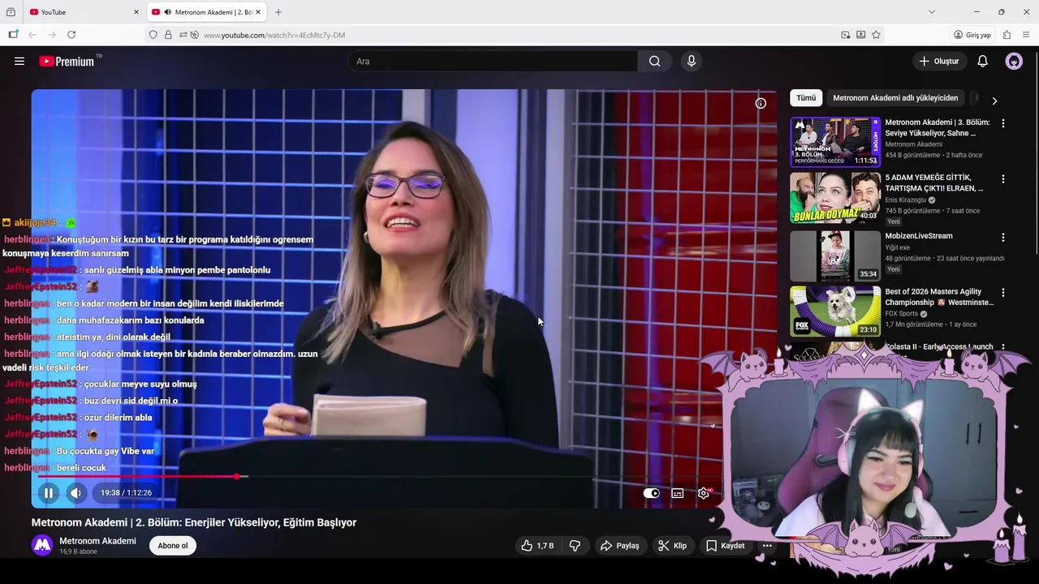Click the Oluştur create button

(x=939, y=61)
